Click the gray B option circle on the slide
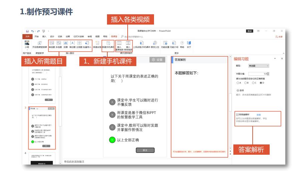Viewport: 307px width, 171px height. (x=112, y=115)
